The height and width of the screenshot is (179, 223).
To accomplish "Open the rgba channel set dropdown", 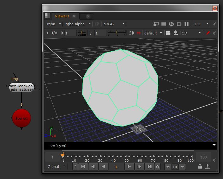I will 54,24.
